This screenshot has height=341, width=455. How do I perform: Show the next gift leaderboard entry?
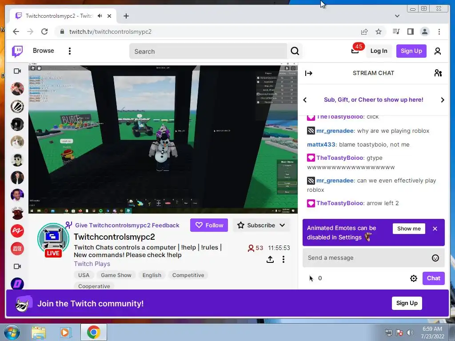(442, 100)
